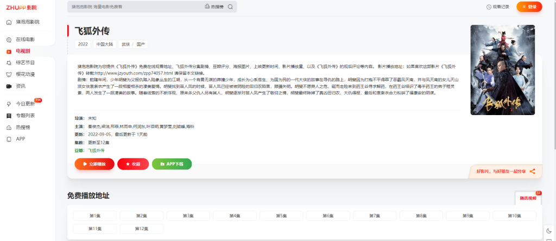The height and width of the screenshot is (241, 556).
Task: Click the 国产 genre tag
Action: (141, 45)
